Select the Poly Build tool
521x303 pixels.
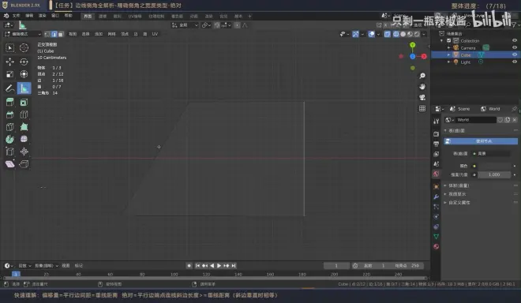pyautogui.click(x=24, y=127)
